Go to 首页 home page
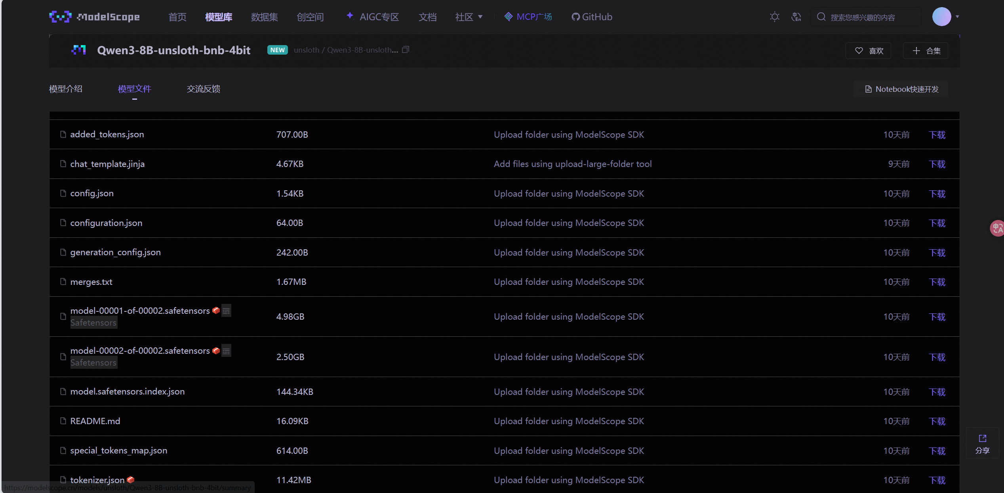 click(x=177, y=17)
